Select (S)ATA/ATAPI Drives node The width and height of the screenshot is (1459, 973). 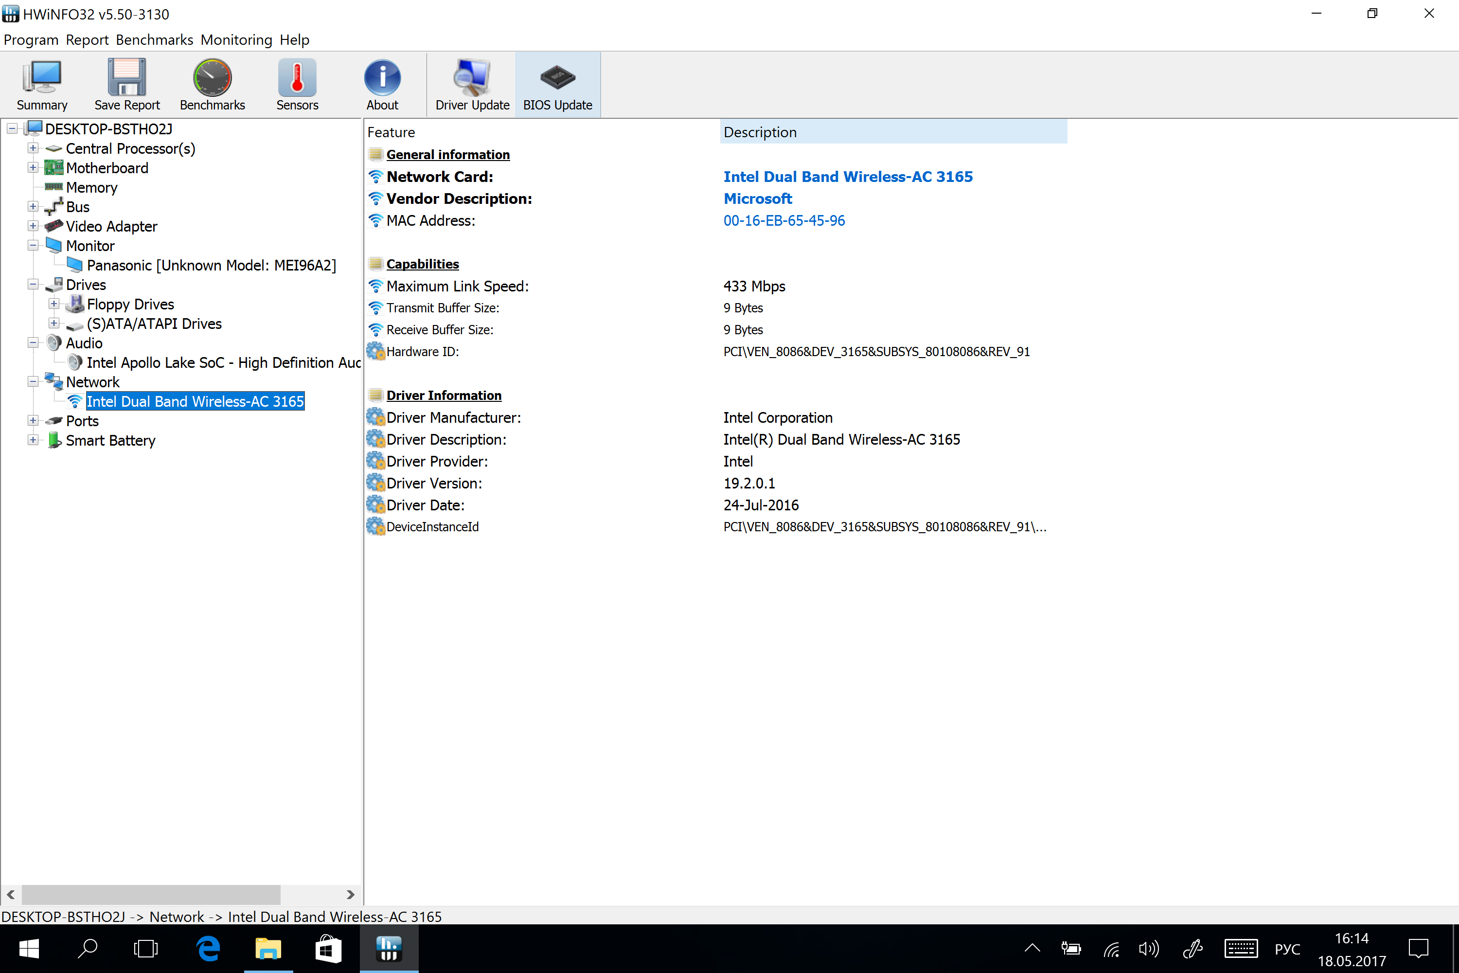154,324
